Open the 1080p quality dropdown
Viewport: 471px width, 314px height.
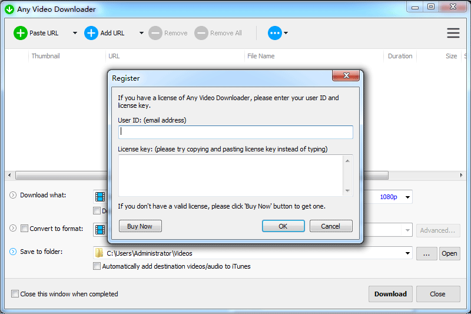[407, 197]
